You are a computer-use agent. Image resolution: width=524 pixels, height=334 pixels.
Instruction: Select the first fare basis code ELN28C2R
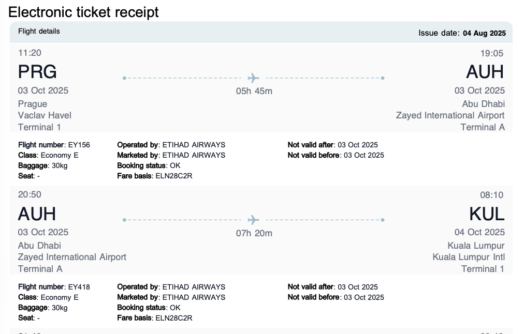click(x=174, y=176)
